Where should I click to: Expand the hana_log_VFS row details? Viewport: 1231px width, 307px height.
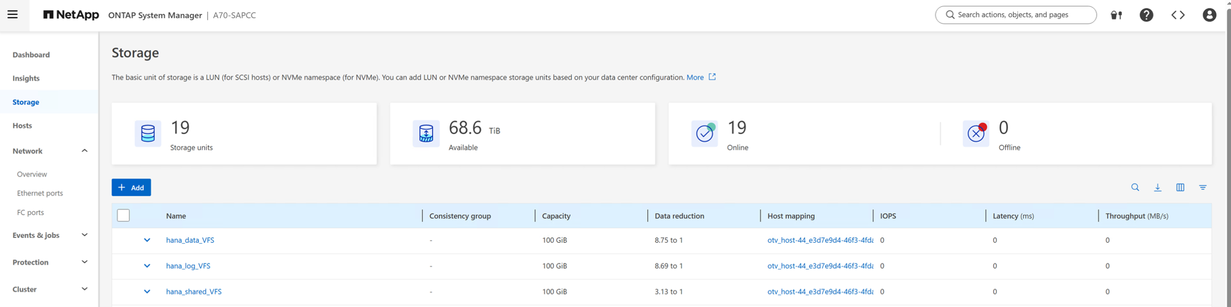coord(147,266)
